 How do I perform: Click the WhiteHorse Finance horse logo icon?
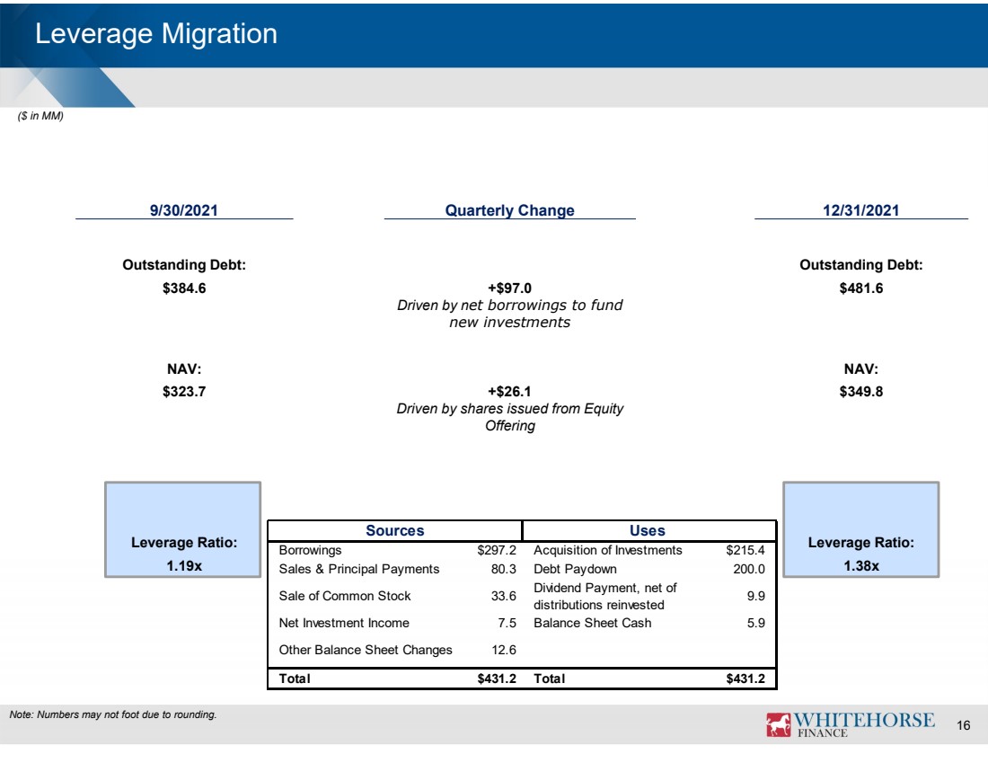778,724
